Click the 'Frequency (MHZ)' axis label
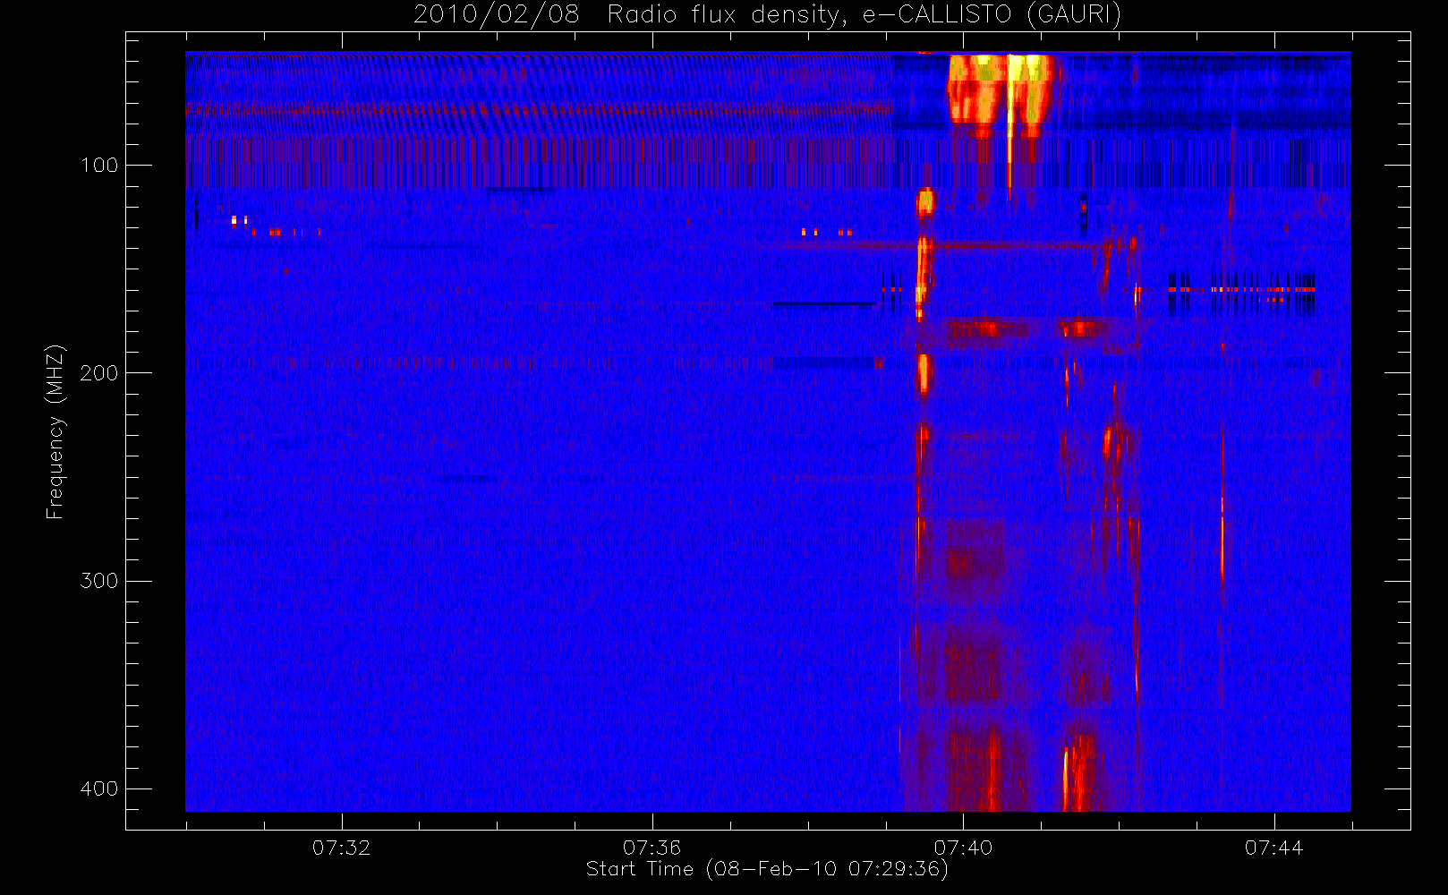1448x895 pixels. tap(55, 431)
